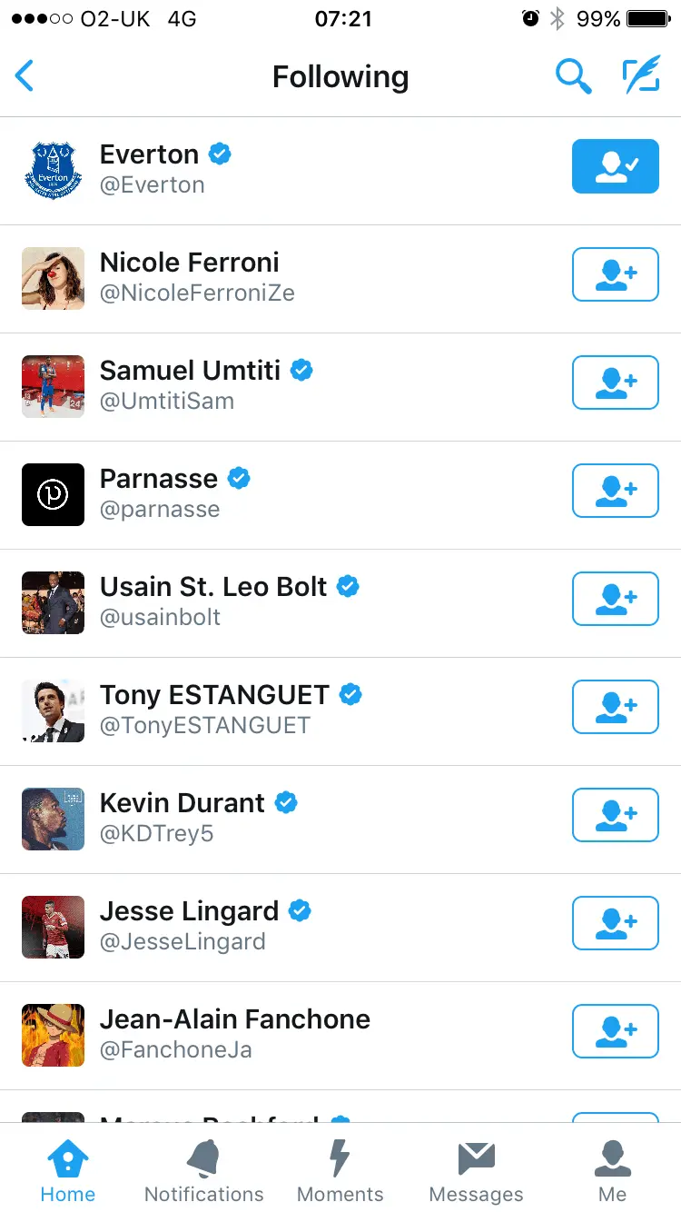Tap the Bluetooth status bar icon

click(558, 19)
